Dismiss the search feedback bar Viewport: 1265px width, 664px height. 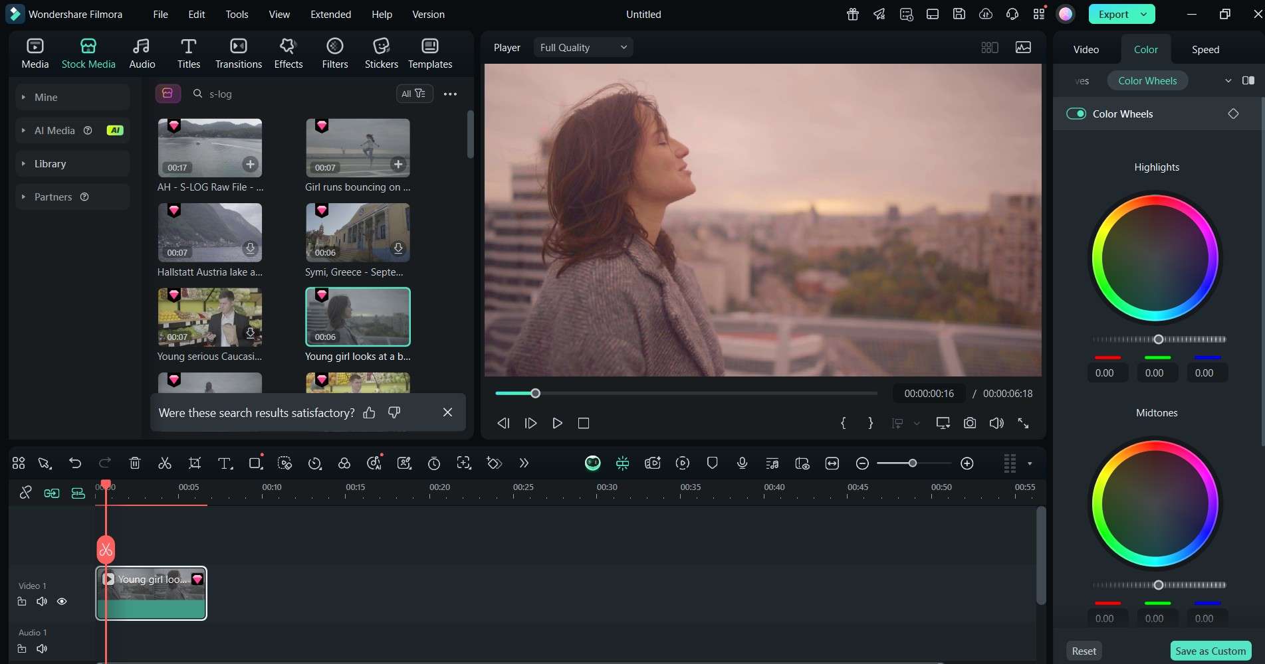tap(447, 412)
